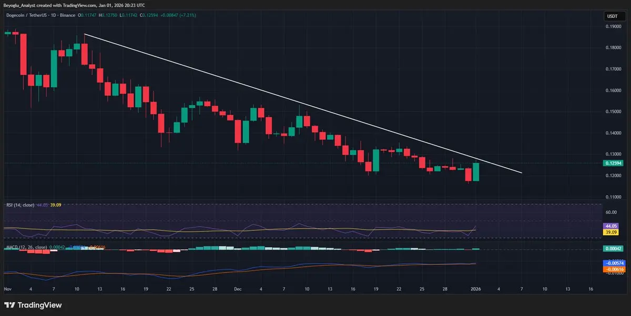
Task: Click the RSI (14, close) indicator label
Action: [20, 205]
